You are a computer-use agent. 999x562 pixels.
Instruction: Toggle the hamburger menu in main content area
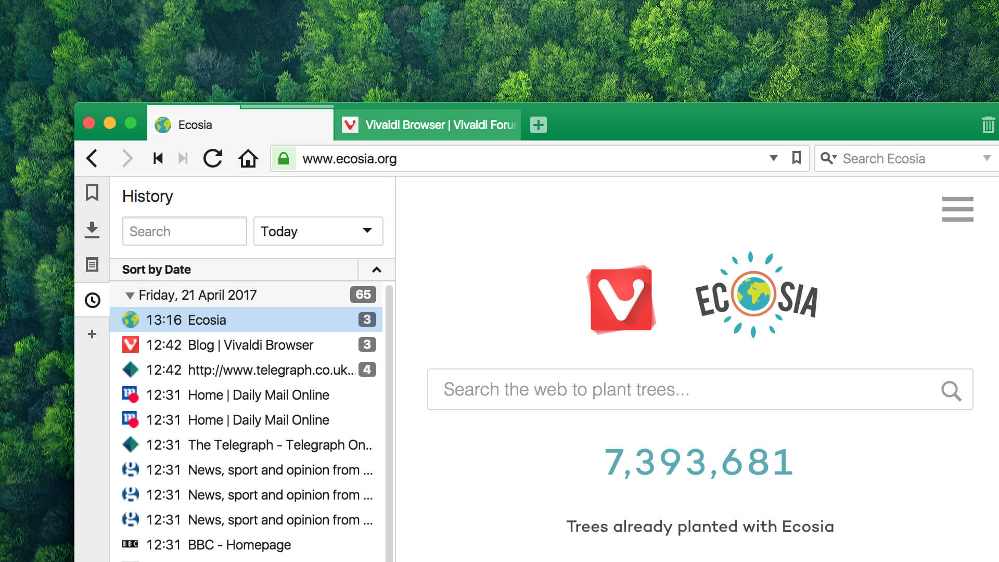pos(958,209)
